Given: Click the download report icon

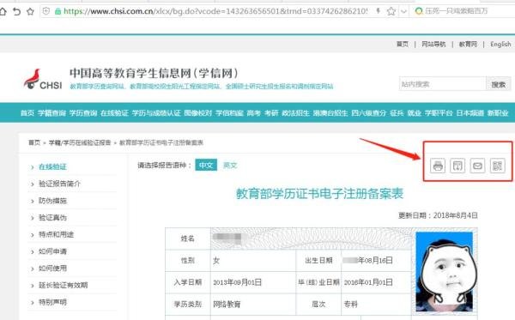Looking at the screenshot, I should 457,166.
